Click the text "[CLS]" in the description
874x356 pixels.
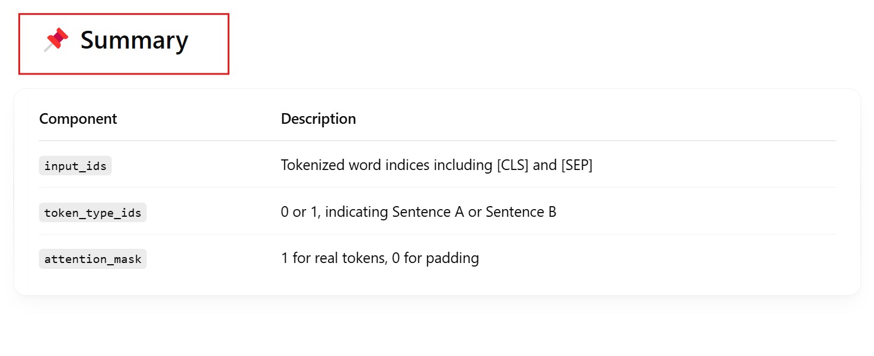click(512, 165)
